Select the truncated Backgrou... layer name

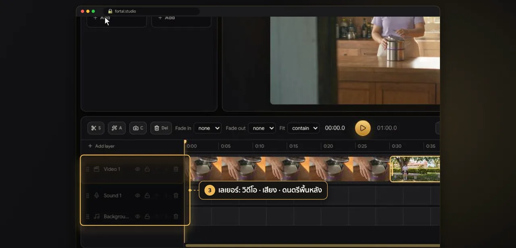pyautogui.click(x=116, y=217)
